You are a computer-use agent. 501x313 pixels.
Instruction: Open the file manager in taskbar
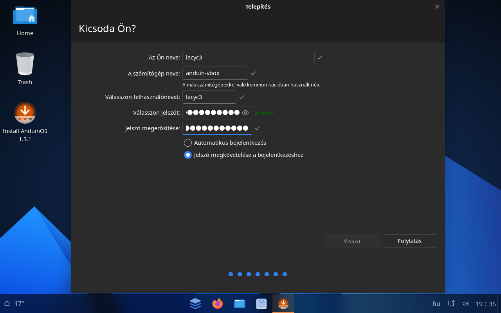(x=240, y=303)
